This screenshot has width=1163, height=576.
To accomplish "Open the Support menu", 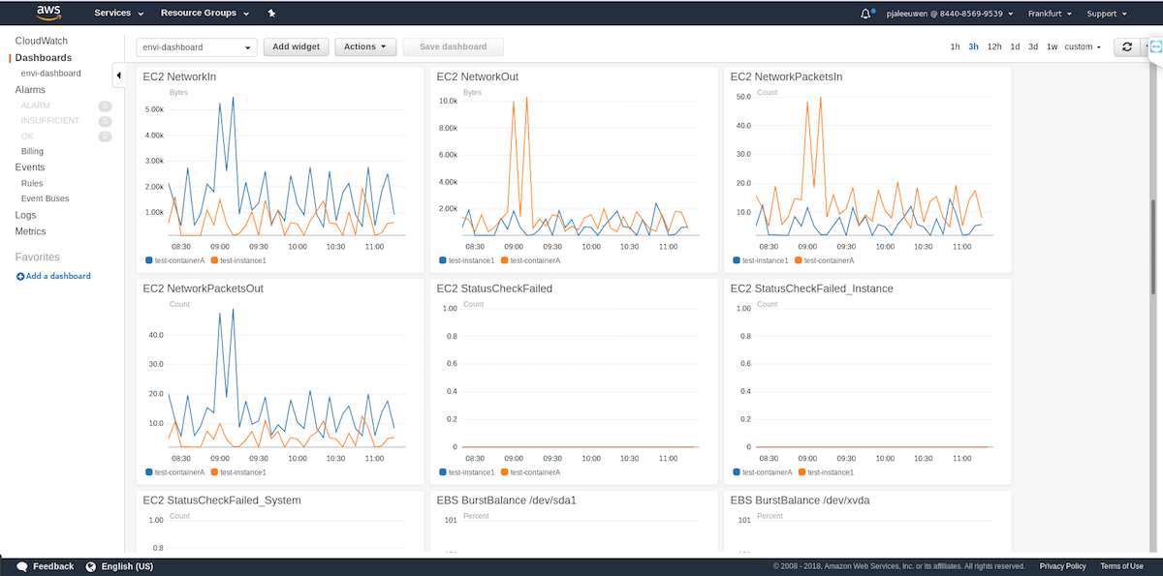I will (1106, 13).
